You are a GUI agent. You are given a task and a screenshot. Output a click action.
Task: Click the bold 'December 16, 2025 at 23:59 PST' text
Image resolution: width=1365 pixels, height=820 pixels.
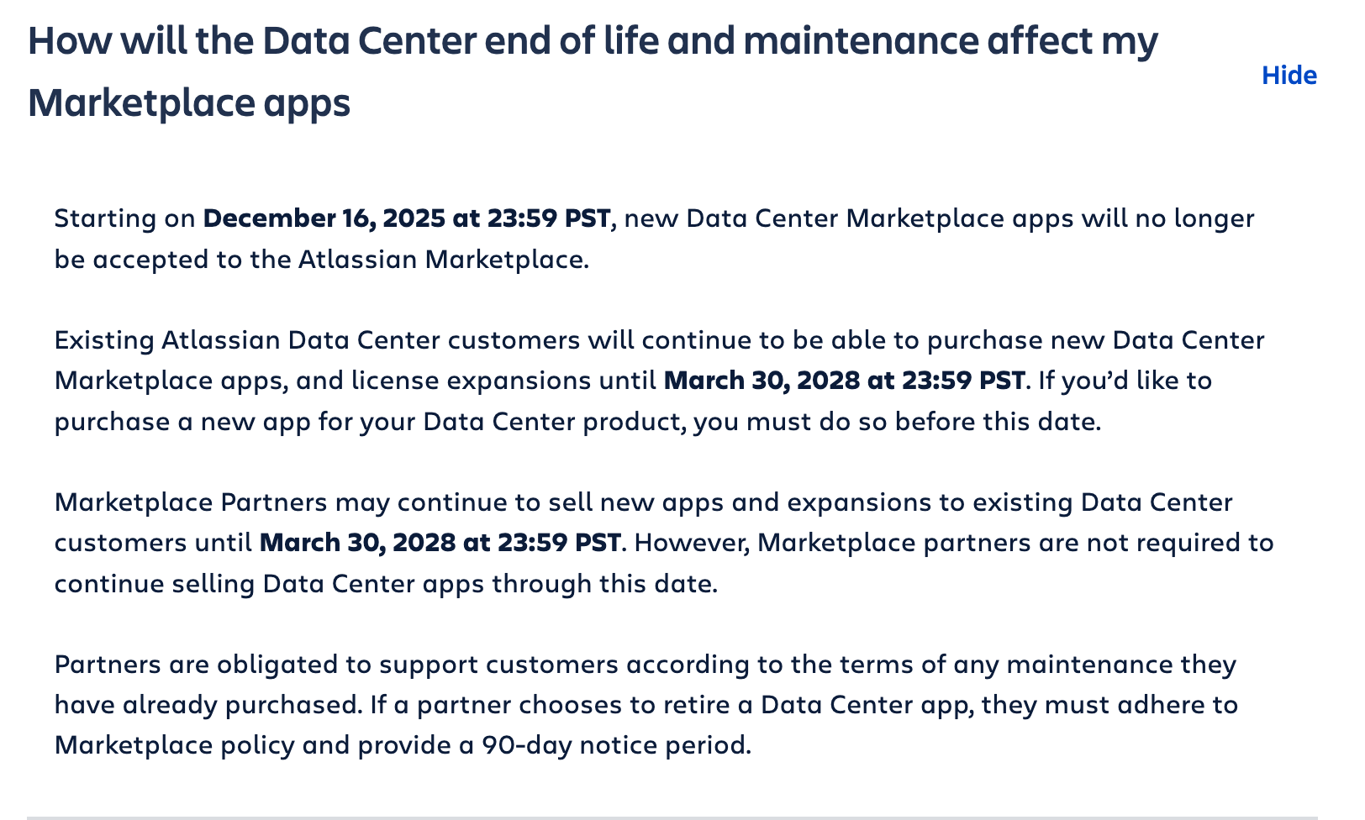pos(407,218)
